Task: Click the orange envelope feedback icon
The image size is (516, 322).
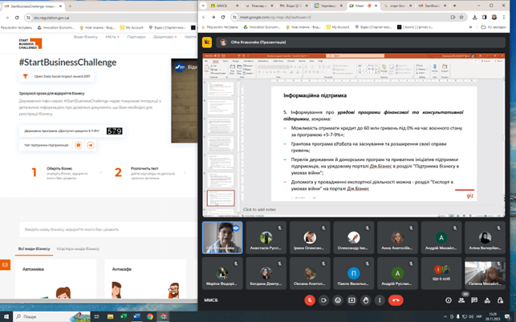Action: point(5,264)
